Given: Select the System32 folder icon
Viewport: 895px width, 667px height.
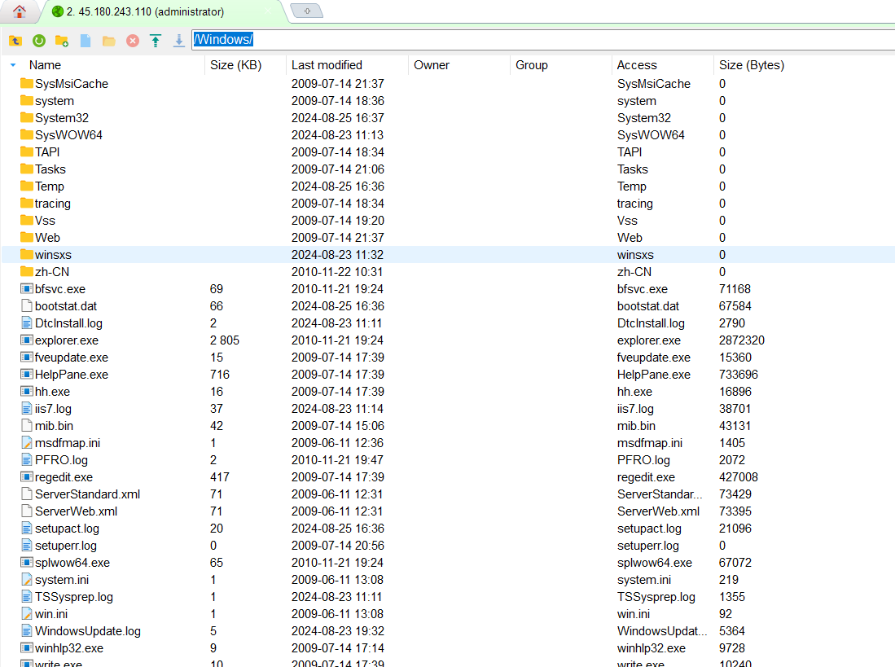Looking at the screenshot, I should coord(26,117).
